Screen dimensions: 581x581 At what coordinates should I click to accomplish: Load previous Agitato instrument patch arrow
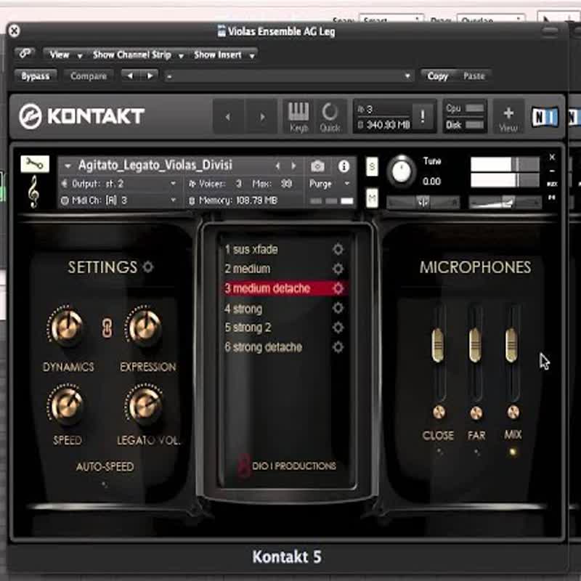pyautogui.click(x=277, y=166)
